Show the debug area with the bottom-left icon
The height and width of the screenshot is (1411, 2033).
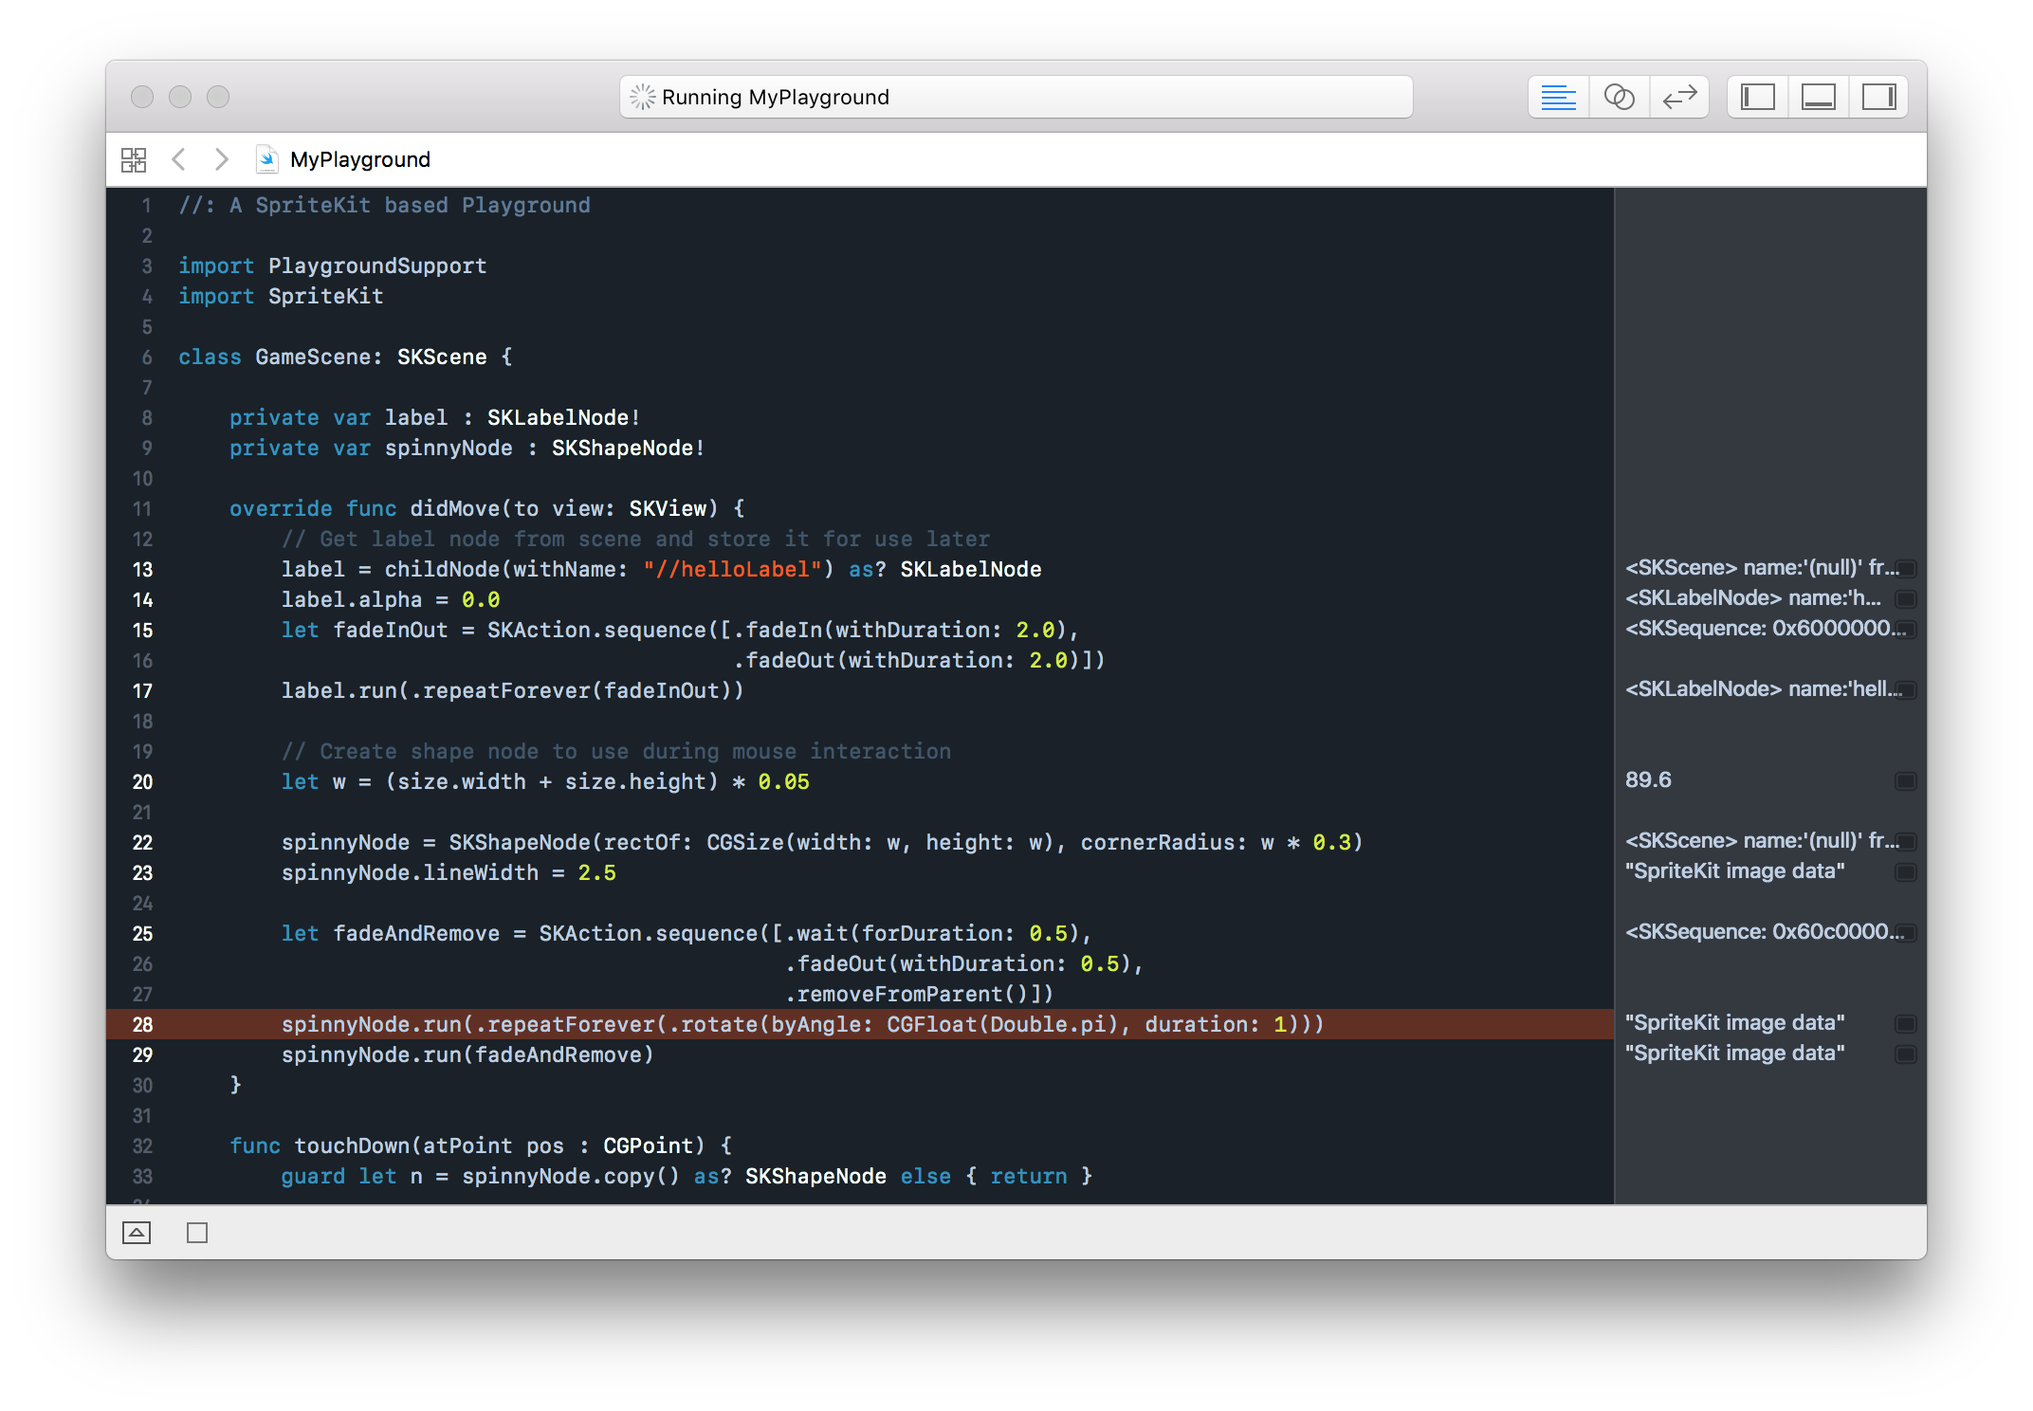click(x=137, y=1233)
